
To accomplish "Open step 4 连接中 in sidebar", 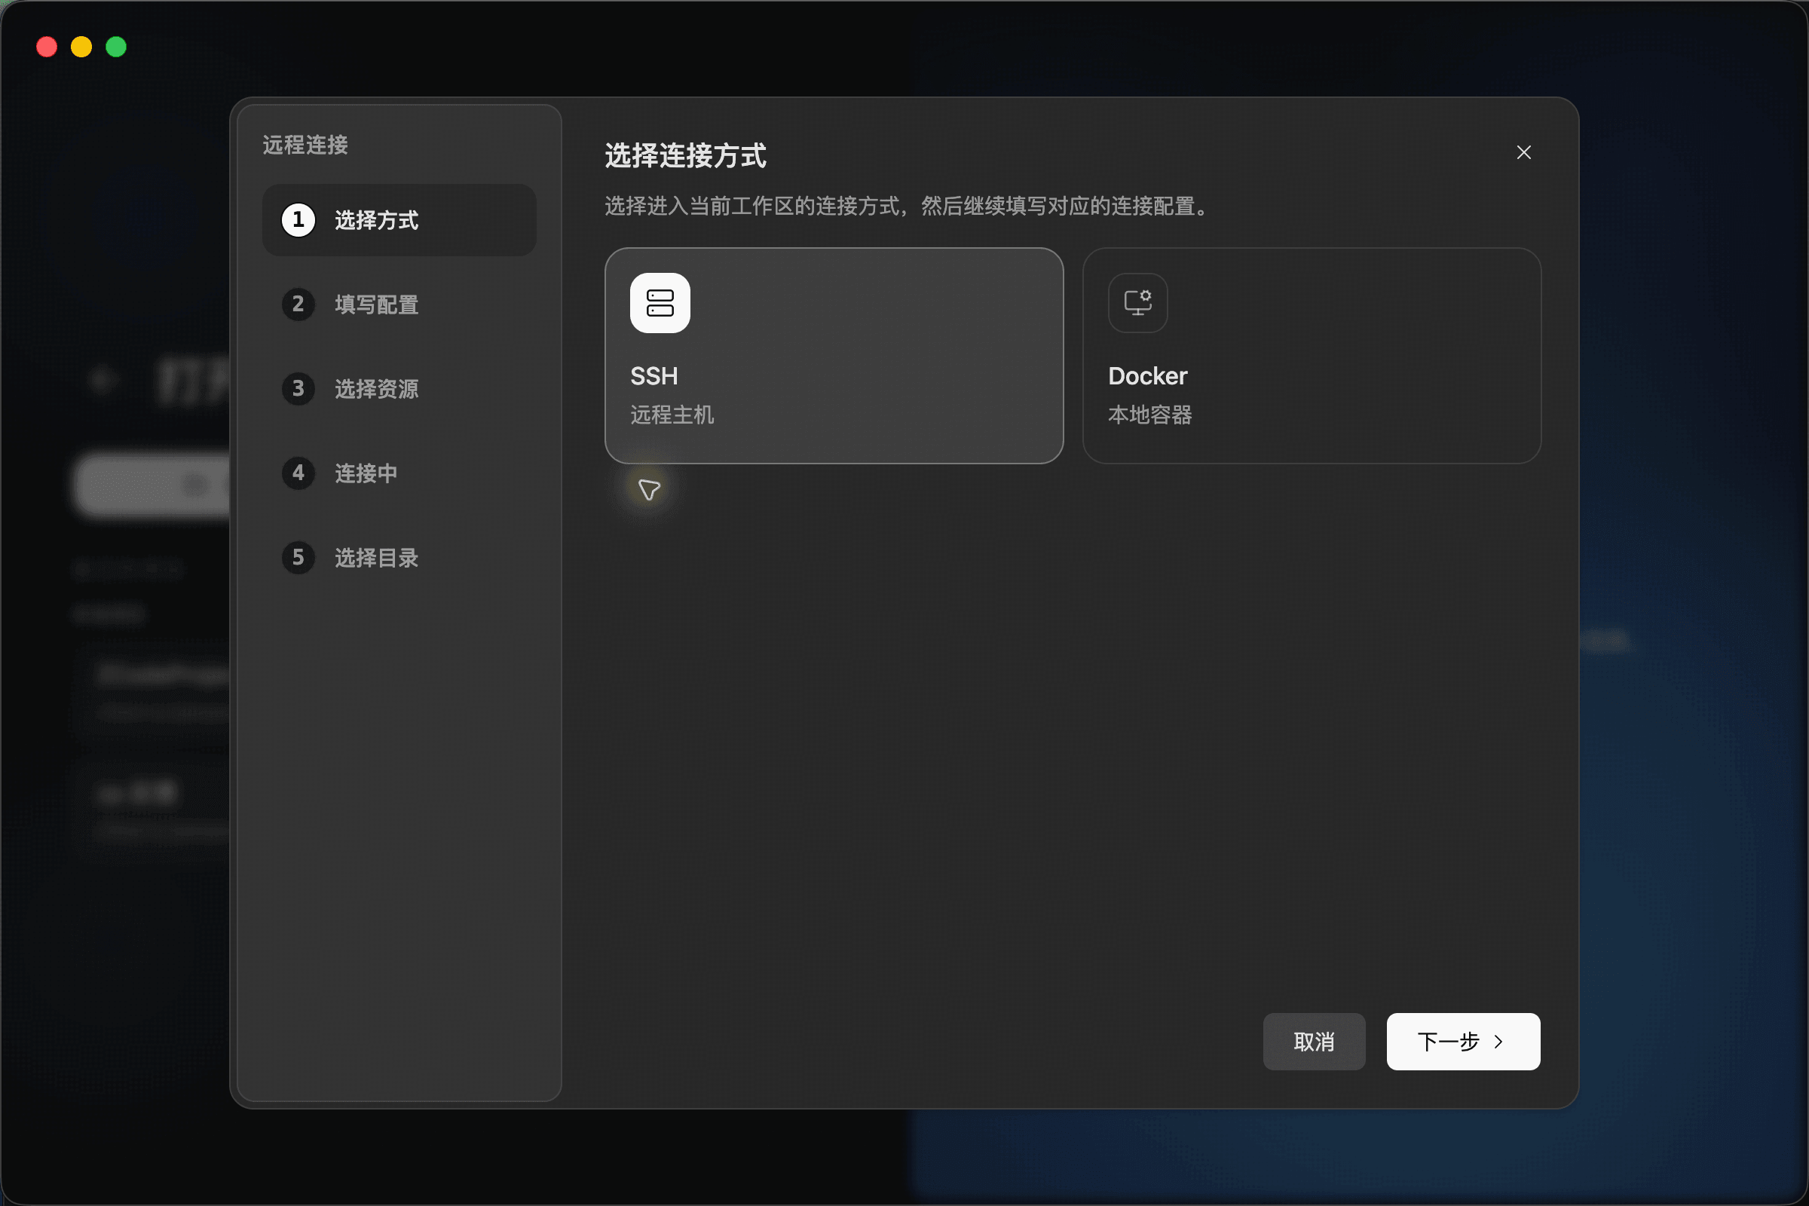I will [x=399, y=473].
